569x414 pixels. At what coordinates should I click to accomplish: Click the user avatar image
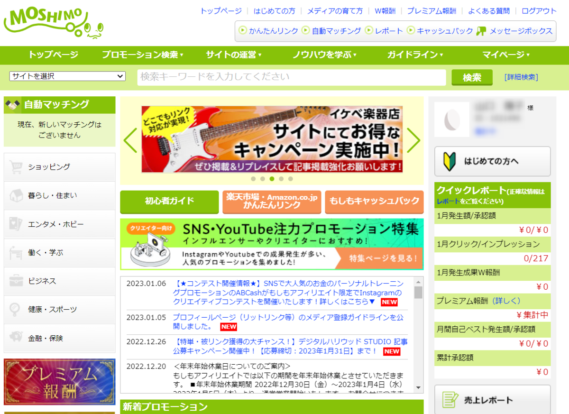(x=451, y=120)
